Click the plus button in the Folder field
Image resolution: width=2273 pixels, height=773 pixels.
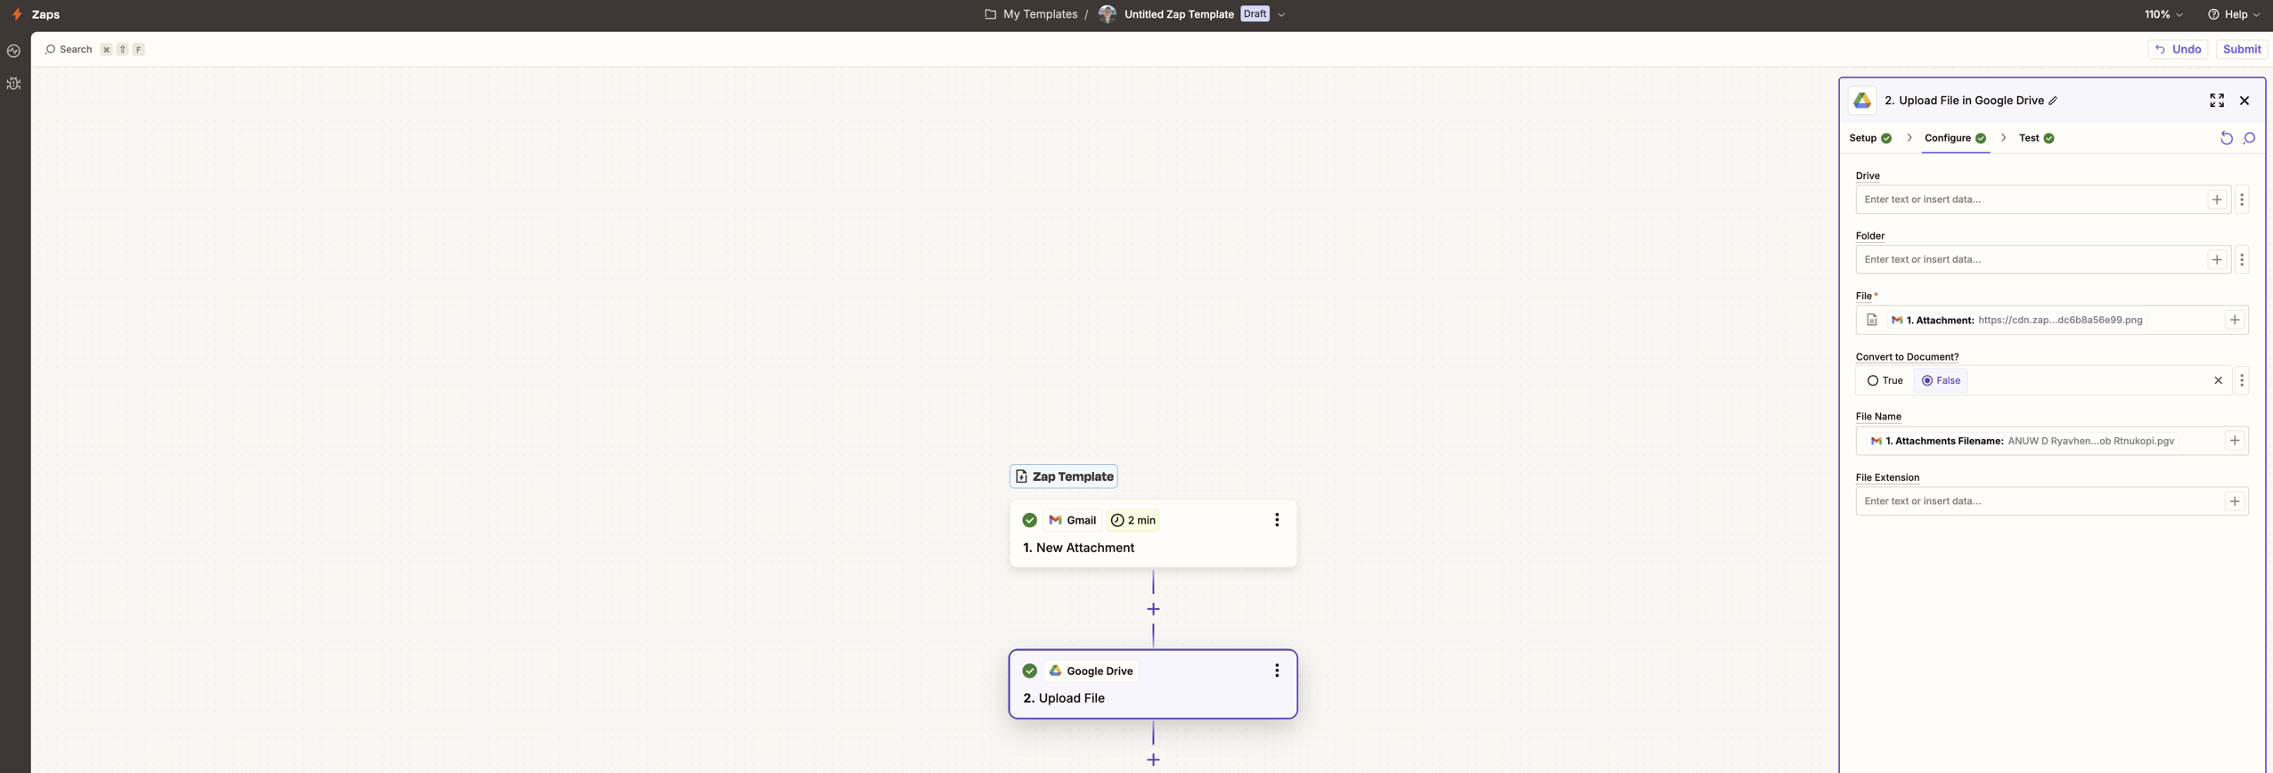(2216, 260)
